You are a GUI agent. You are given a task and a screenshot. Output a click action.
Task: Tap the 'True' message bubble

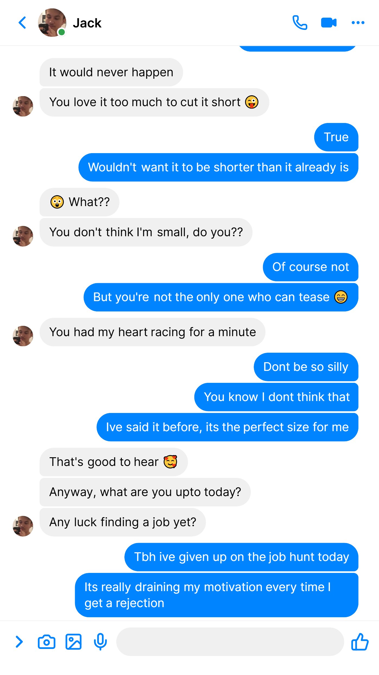336,137
